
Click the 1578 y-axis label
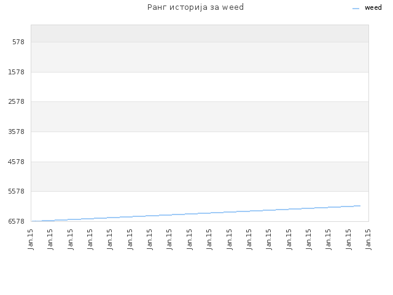tap(17, 73)
